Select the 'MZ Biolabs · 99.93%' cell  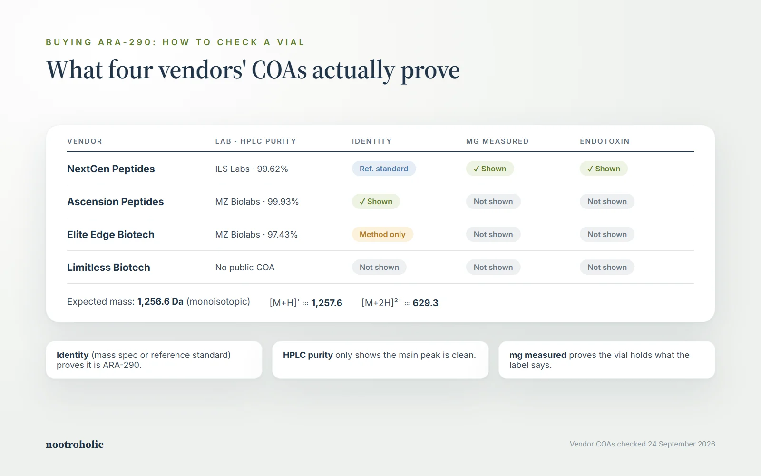coord(257,202)
